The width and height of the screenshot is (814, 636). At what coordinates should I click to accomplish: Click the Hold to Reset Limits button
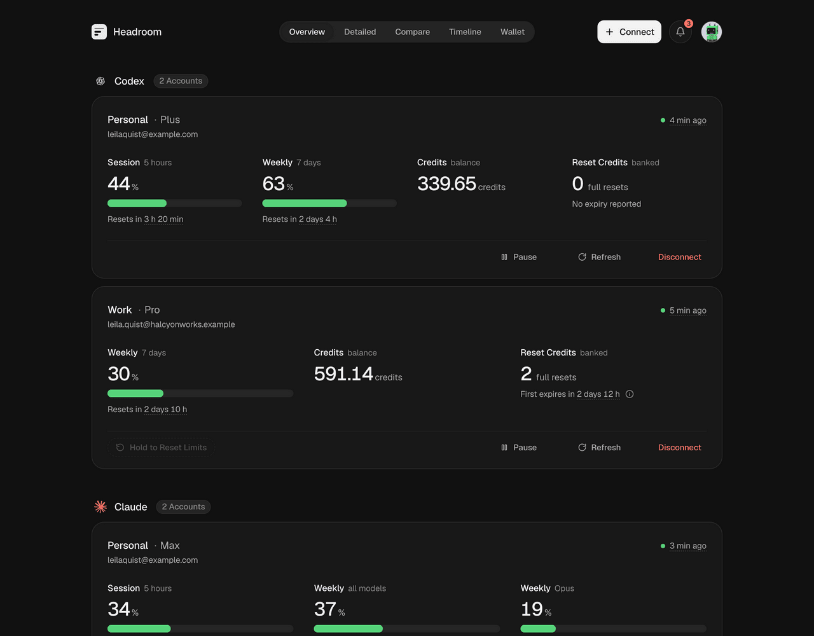point(162,448)
